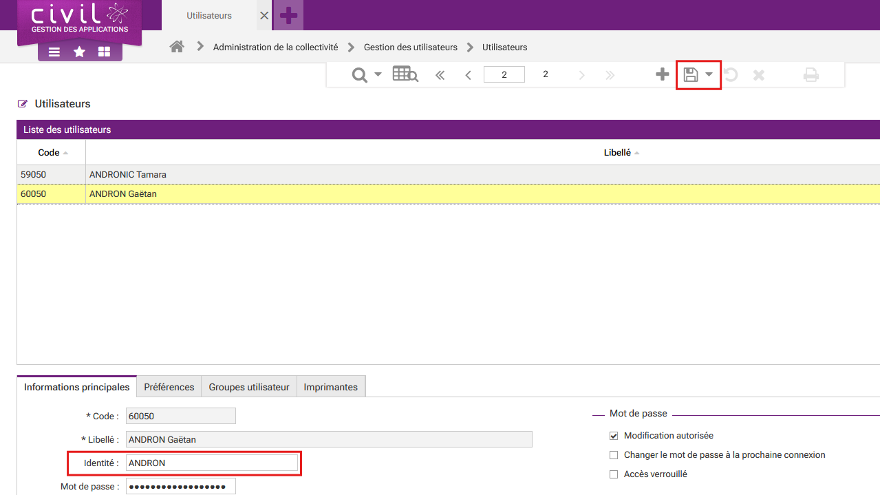The image size is (880, 495).
Task: Sort list by Code column
Action: pyautogui.click(x=52, y=153)
